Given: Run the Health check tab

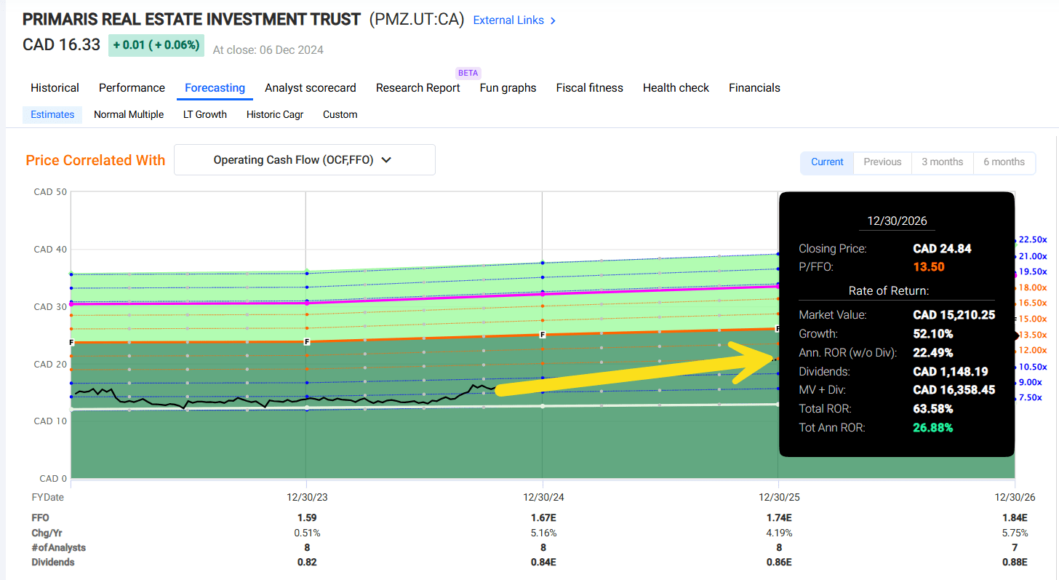Looking at the screenshot, I should coord(676,87).
